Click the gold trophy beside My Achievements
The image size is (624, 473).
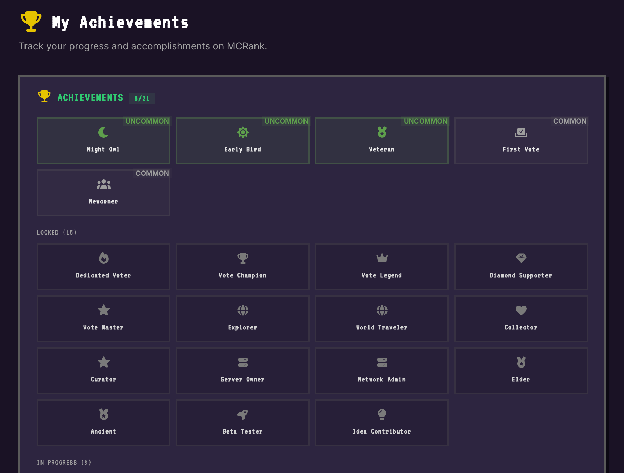[31, 21]
